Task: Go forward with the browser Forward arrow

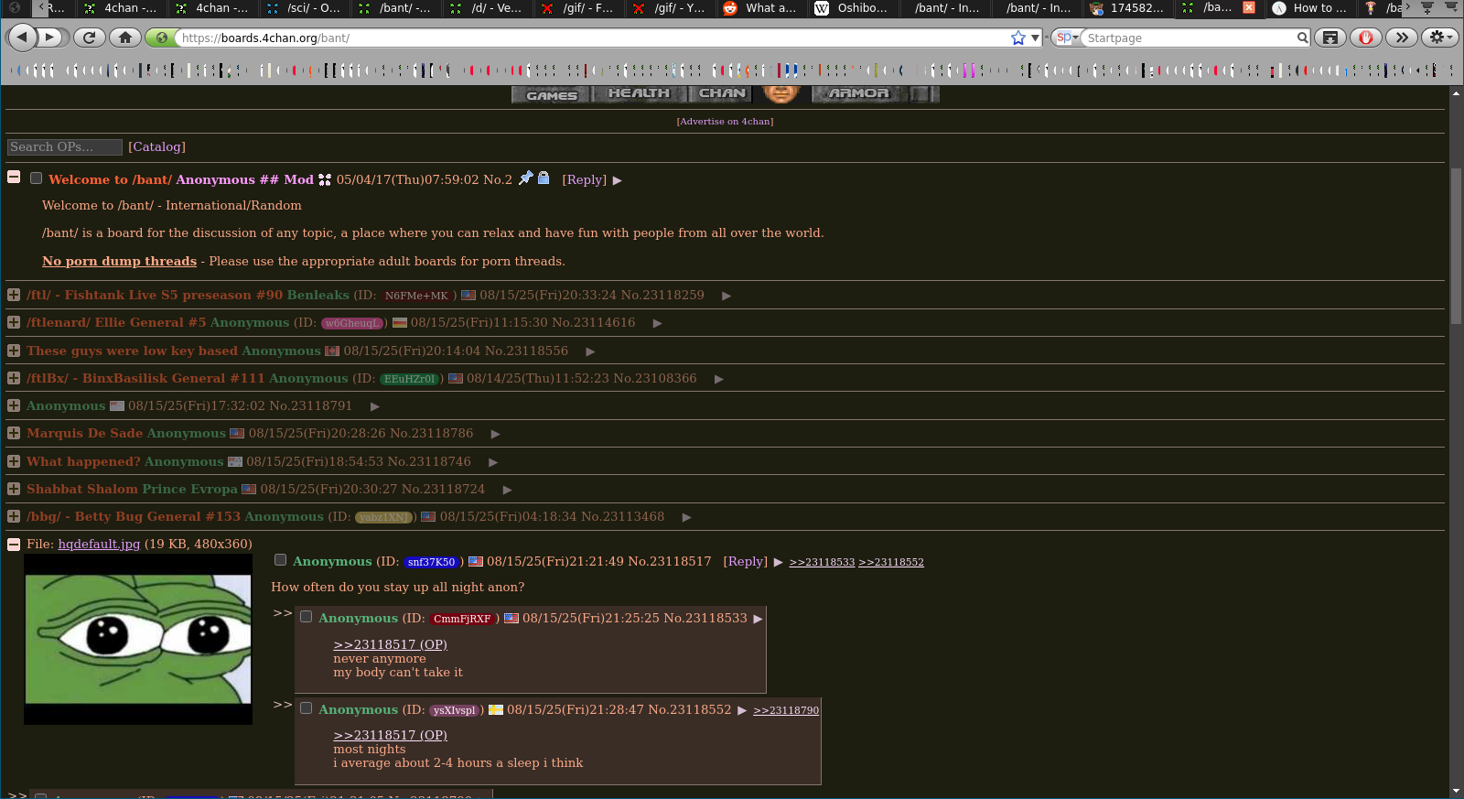Action: pos(51,38)
